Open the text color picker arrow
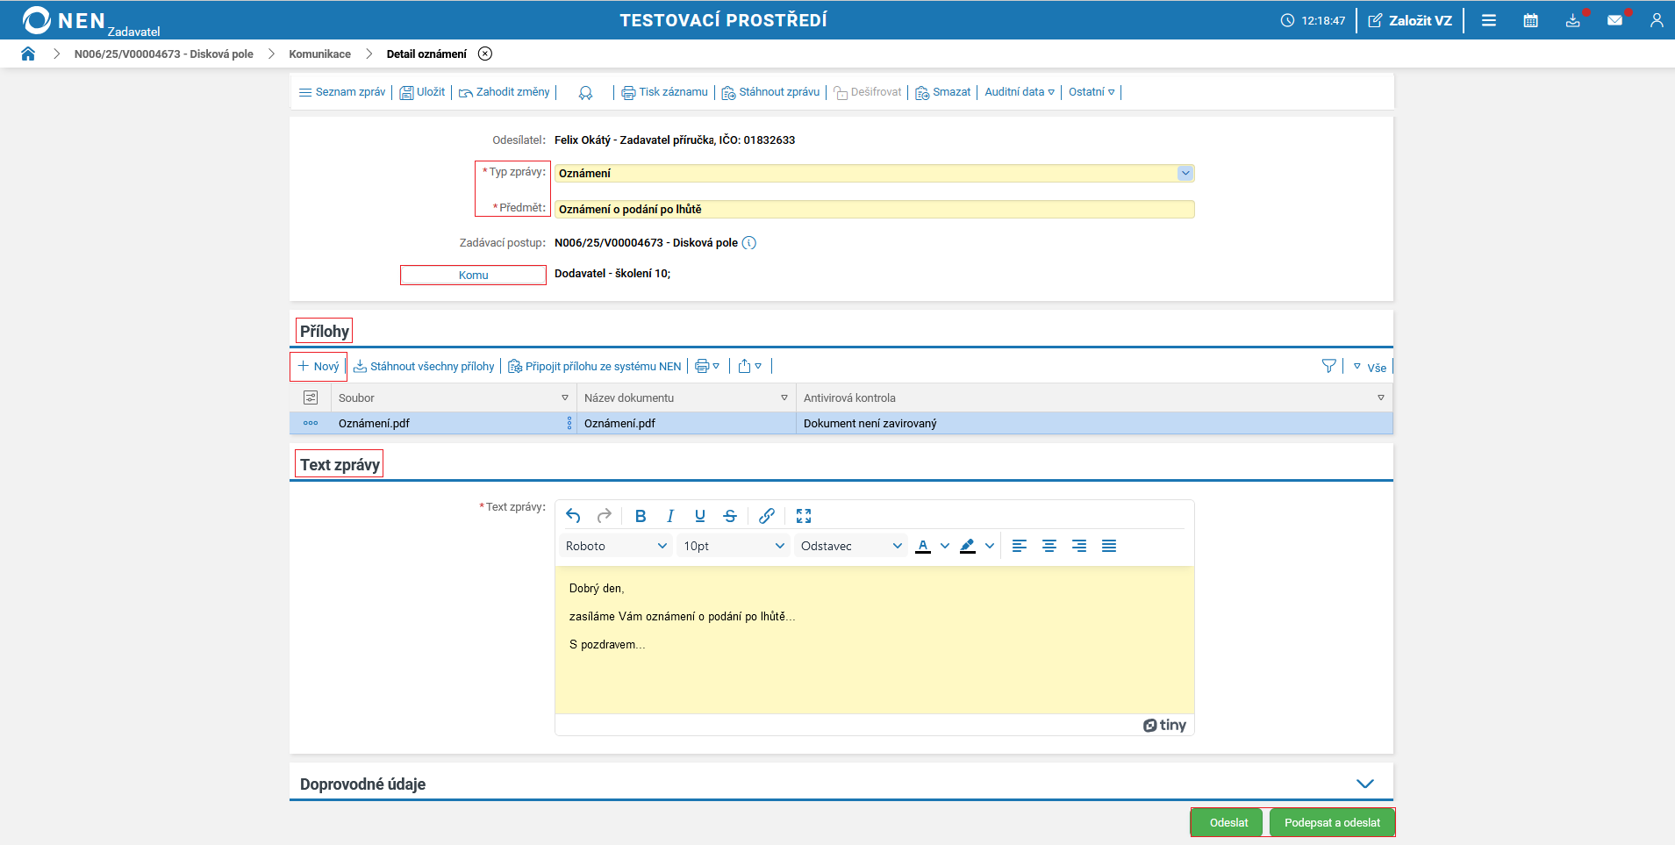 [945, 546]
